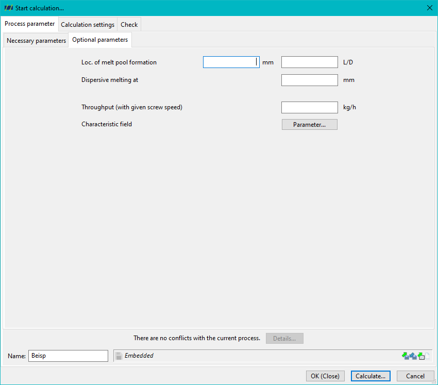Open Characteristic field Parameter... button
Viewport: 438px width, 385px height.
coord(310,125)
